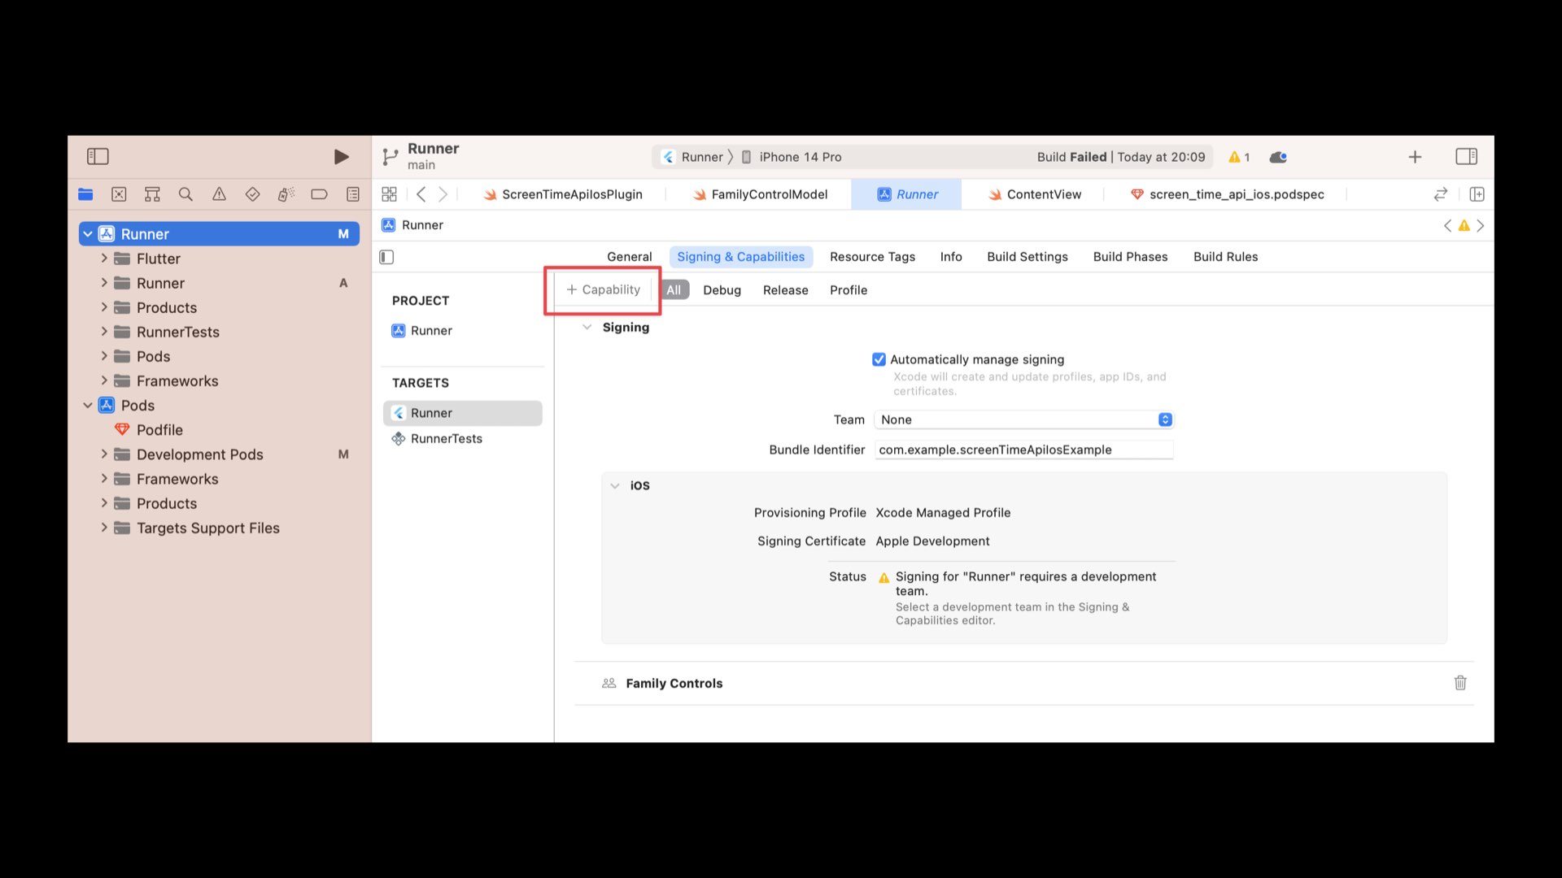The image size is (1562, 878).
Task: Click the plus Library button
Action: (x=1415, y=157)
